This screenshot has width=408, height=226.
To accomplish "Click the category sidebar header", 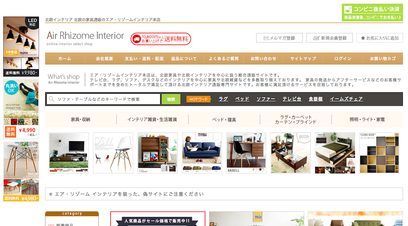I will point(72,214).
